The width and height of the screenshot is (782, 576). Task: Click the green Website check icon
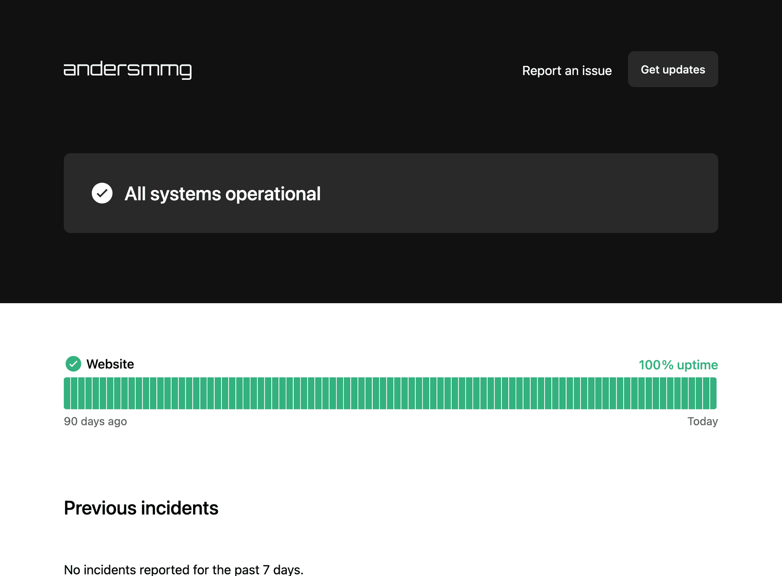click(73, 364)
